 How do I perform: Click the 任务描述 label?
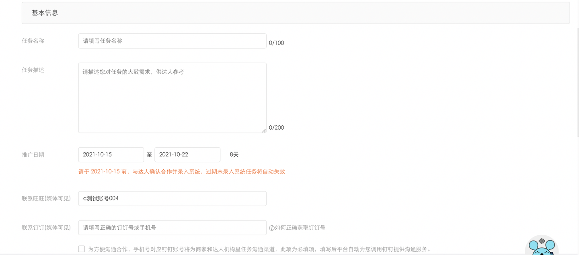[x=33, y=70]
